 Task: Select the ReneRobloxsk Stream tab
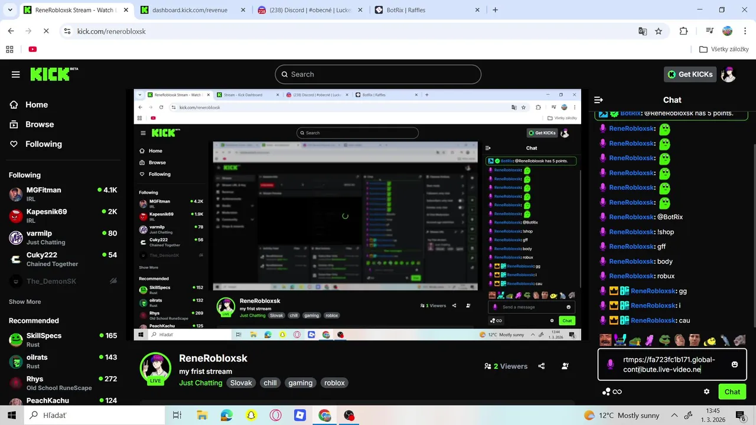[75, 10]
